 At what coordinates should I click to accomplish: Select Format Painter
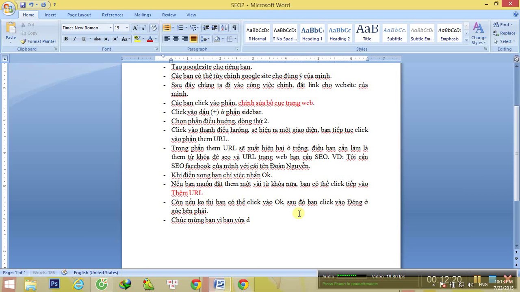point(39,41)
